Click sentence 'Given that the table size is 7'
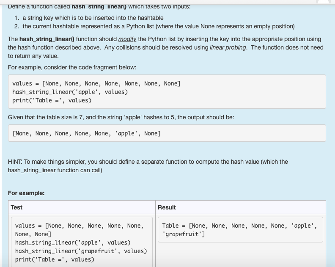335x267 pixels. point(121,117)
